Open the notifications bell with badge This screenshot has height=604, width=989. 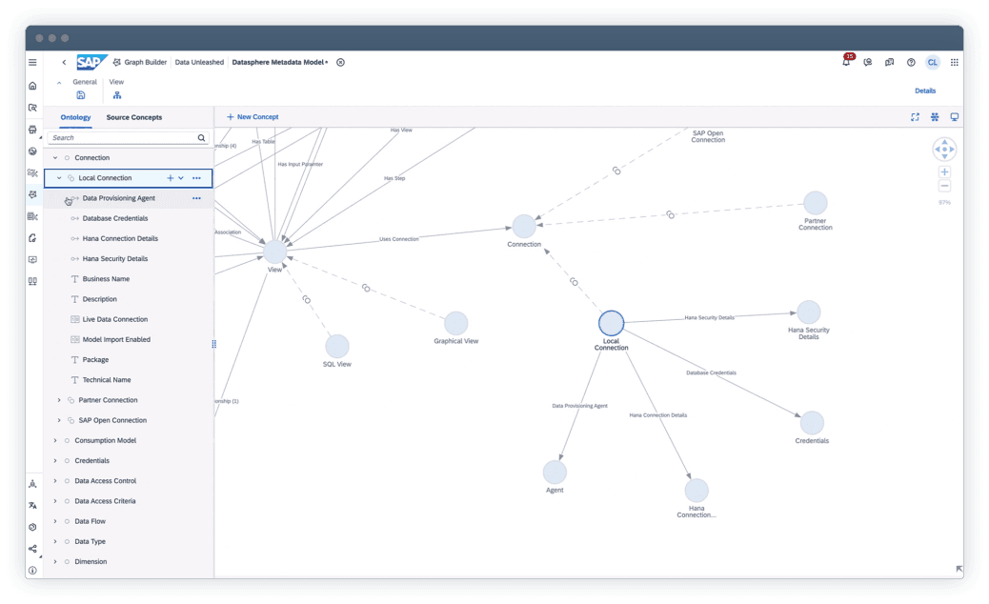tap(844, 61)
